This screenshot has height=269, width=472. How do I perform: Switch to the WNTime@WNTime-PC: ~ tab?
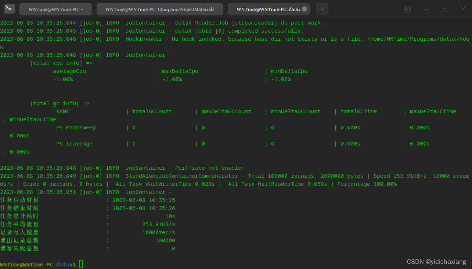[x=56, y=9]
